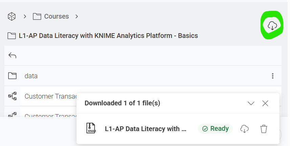The width and height of the screenshot is (290, 146).
Task: Go back using the left arrow
Action: pos(13,55)
